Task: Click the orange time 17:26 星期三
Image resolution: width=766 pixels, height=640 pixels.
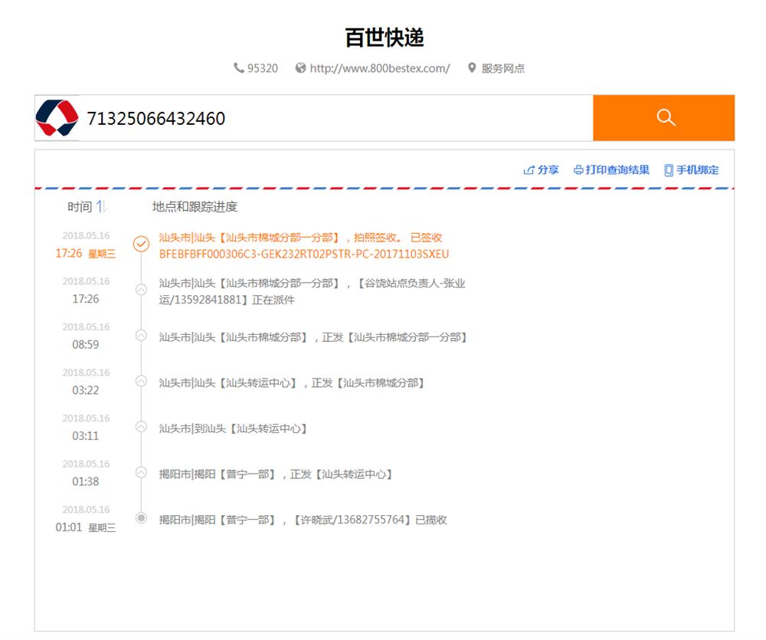Action: click(x=86, y=253)
